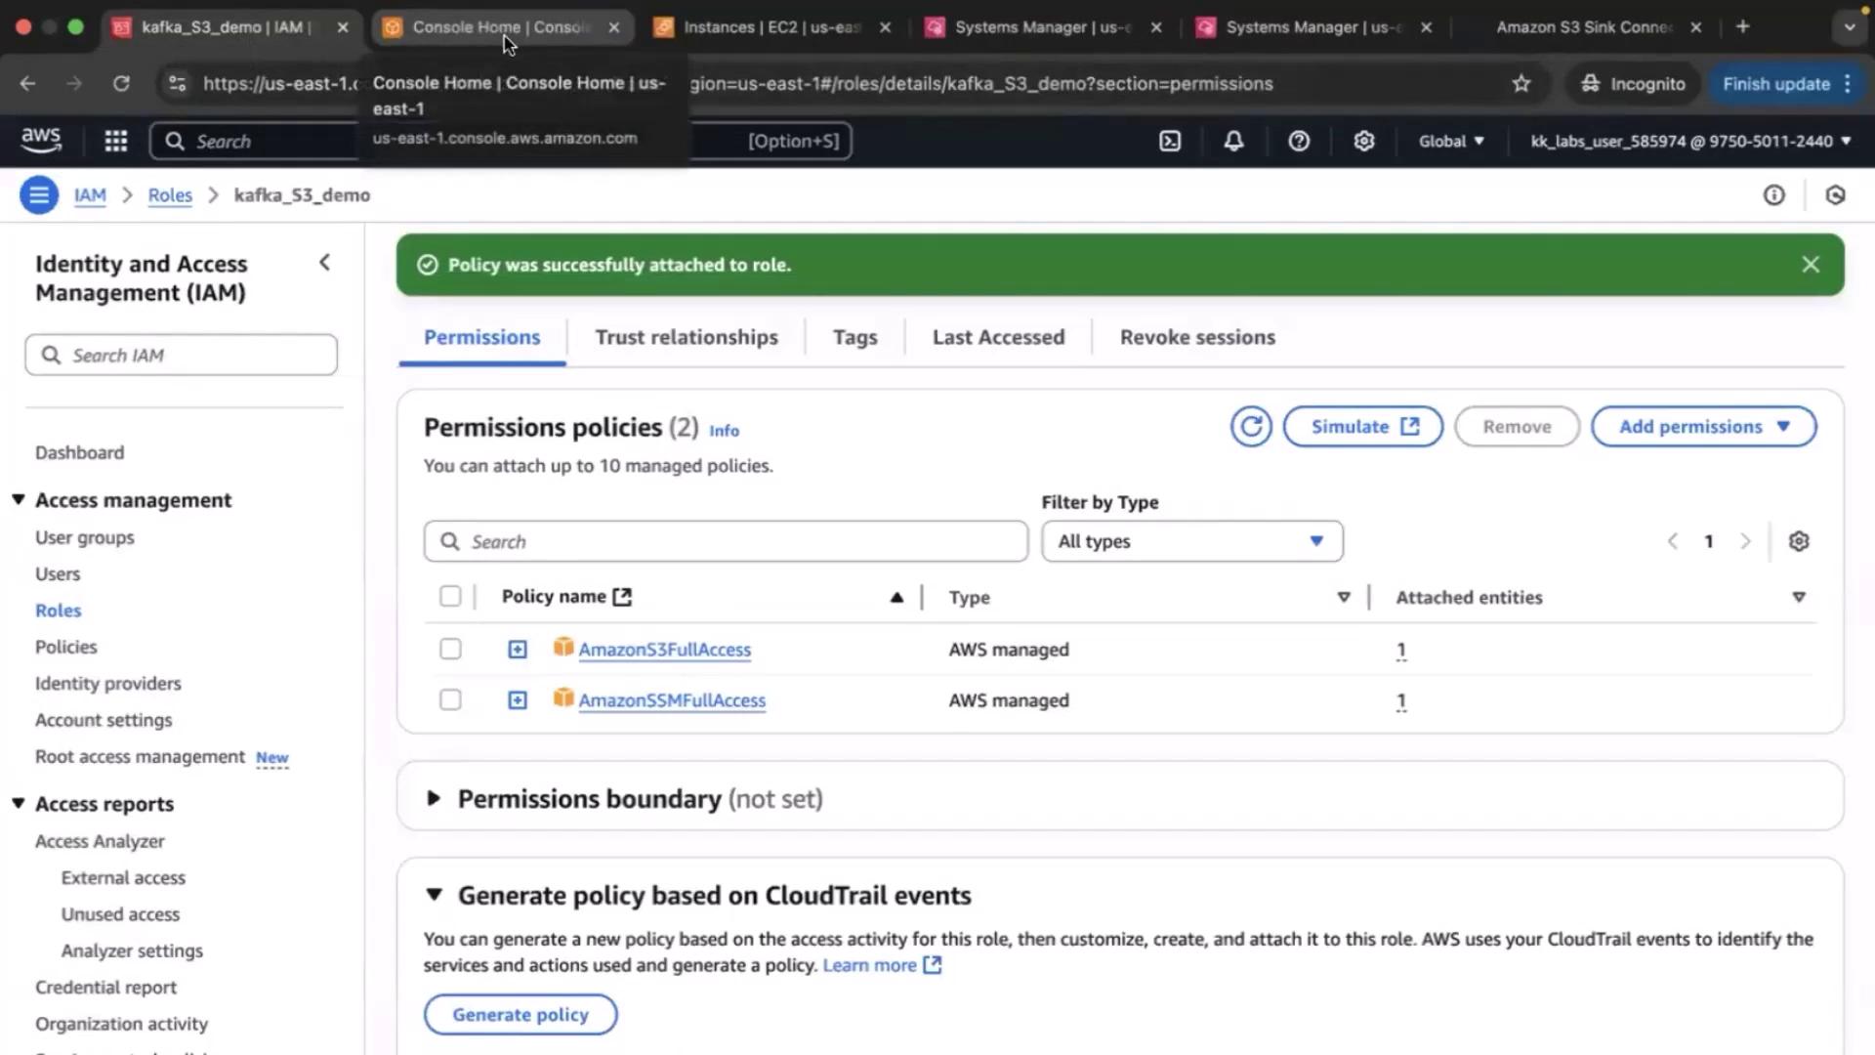Open the Learn more link

tap(882, 965)
